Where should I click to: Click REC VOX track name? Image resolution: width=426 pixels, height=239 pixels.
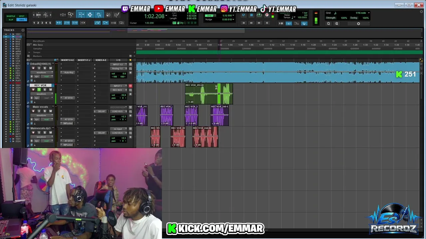(40, 85)
